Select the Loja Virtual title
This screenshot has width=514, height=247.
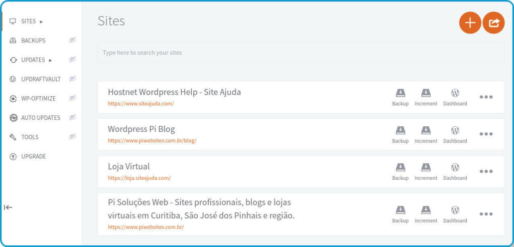[129, 166]
